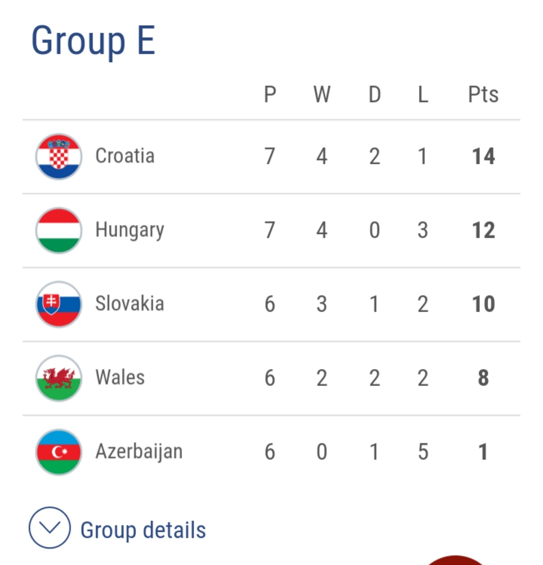The image size is (543, 565).
Task: Select the Croatia team name
Action: [125, 156]
